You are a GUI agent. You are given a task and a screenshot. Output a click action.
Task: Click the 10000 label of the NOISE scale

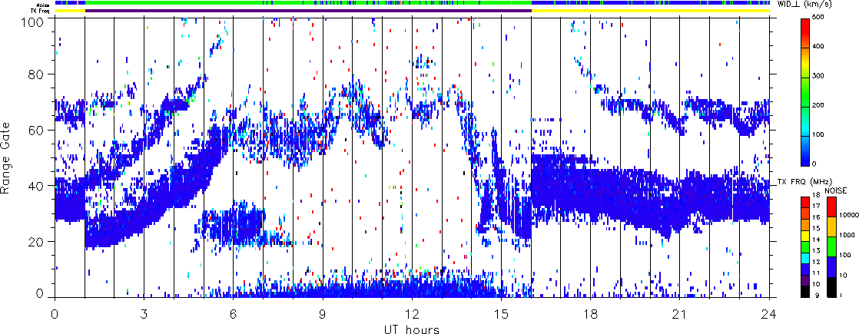coord(849,215)
